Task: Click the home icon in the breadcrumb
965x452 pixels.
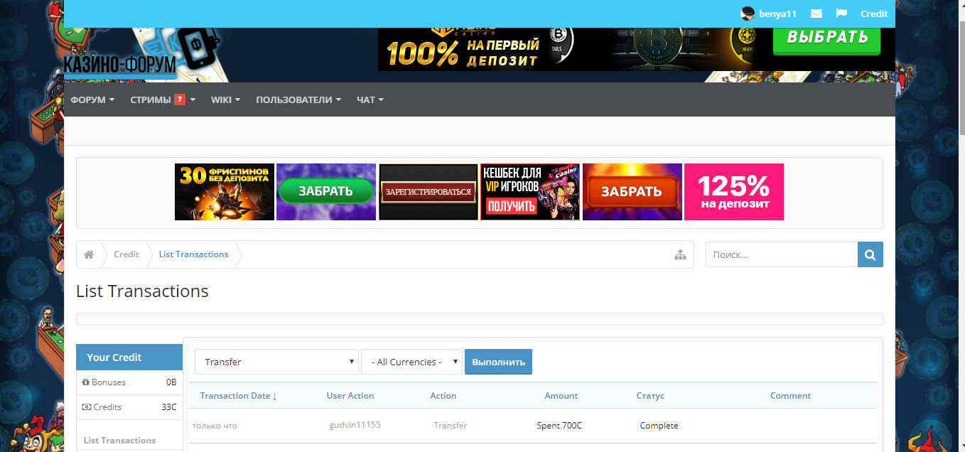Action: click(90, 254)
